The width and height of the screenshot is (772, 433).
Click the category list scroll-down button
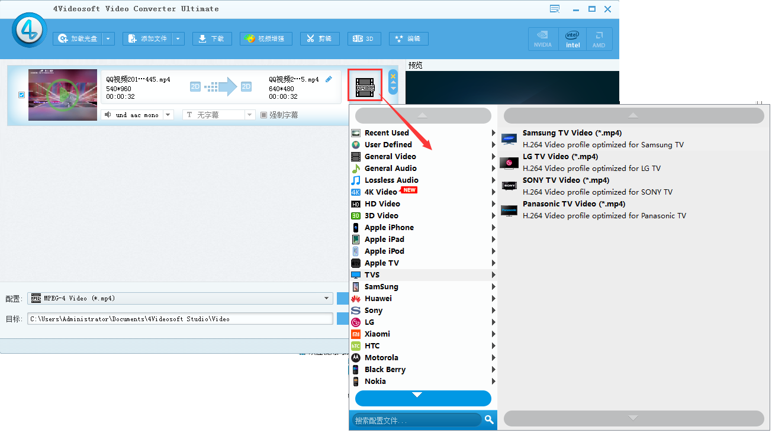pyautogui.click(x=423, y=398)
